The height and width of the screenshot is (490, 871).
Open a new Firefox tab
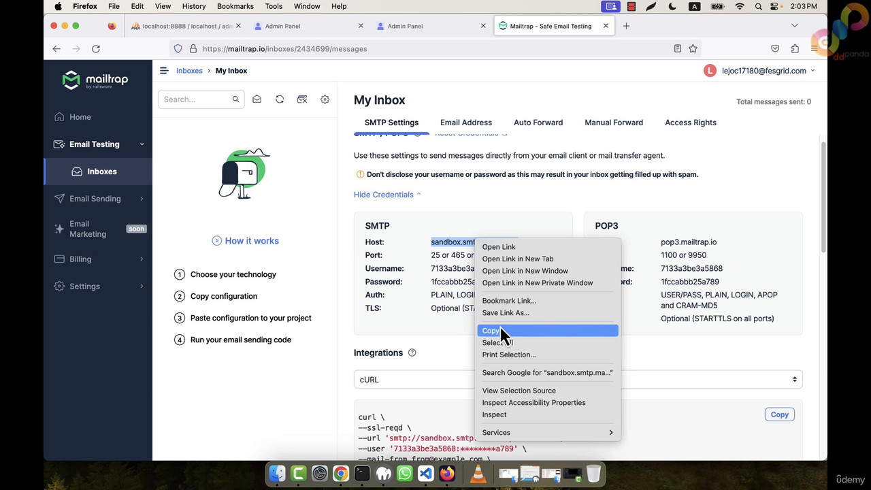626,26
